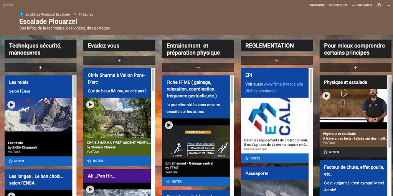Click the Escalade Plouarzel board title

[48, 21]
